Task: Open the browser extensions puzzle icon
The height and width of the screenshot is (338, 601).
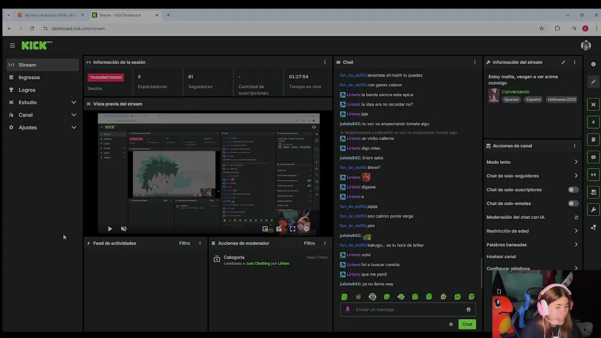Action: 557,29
